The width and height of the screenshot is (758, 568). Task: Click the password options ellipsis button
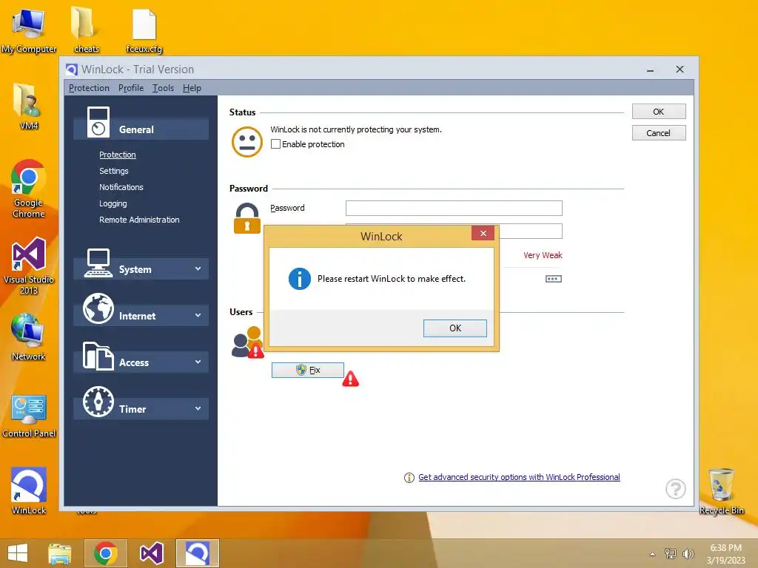pos(554,279)
